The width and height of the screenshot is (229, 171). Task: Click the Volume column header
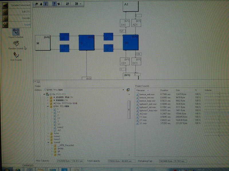(x=208, y=90)
